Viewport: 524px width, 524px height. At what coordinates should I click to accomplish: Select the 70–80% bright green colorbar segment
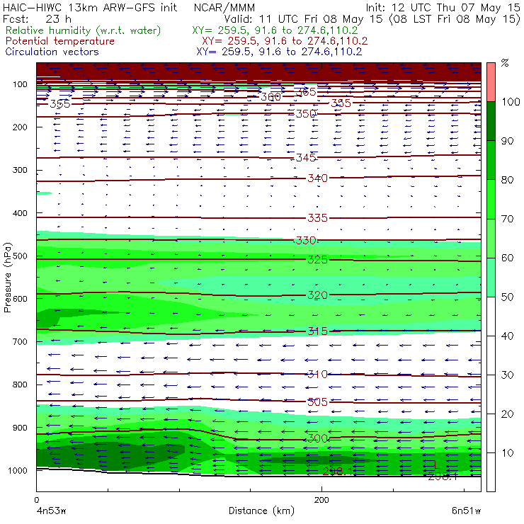pos(491,199)
